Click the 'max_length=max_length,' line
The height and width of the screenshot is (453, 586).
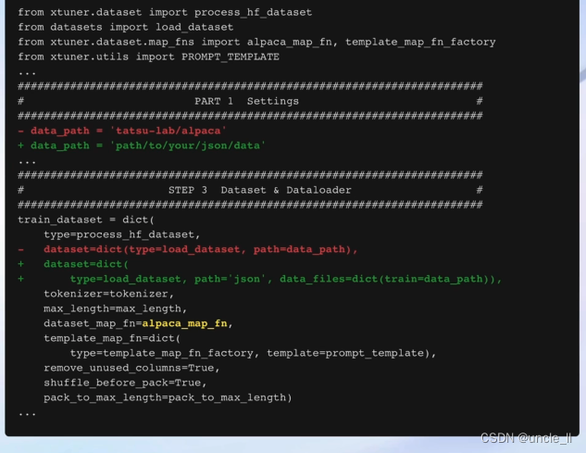pyautogui.click(x=115, y=308)
